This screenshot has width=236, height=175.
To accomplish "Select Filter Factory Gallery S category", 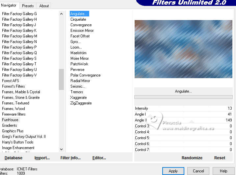I will click(19, 58).
